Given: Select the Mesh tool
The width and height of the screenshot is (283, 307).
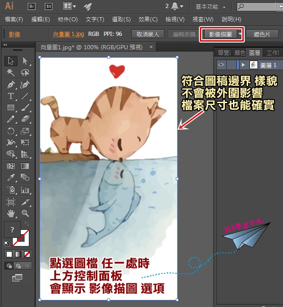Looking at the screenshot, I should [11, 166].
